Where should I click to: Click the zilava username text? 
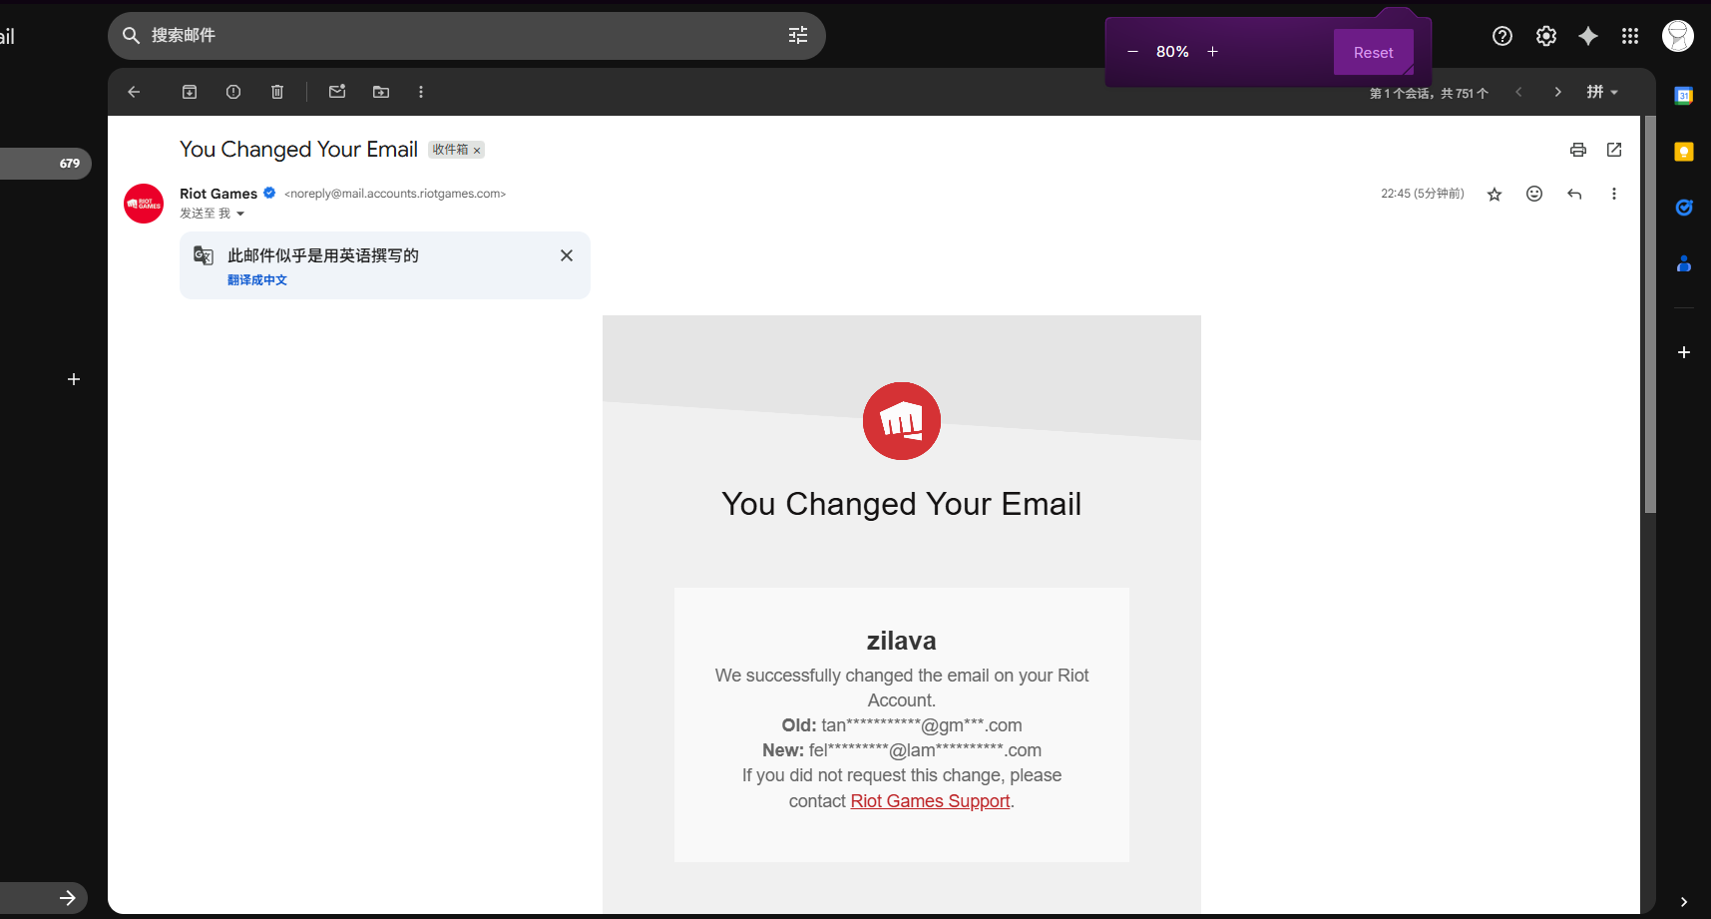pos(902,641)
